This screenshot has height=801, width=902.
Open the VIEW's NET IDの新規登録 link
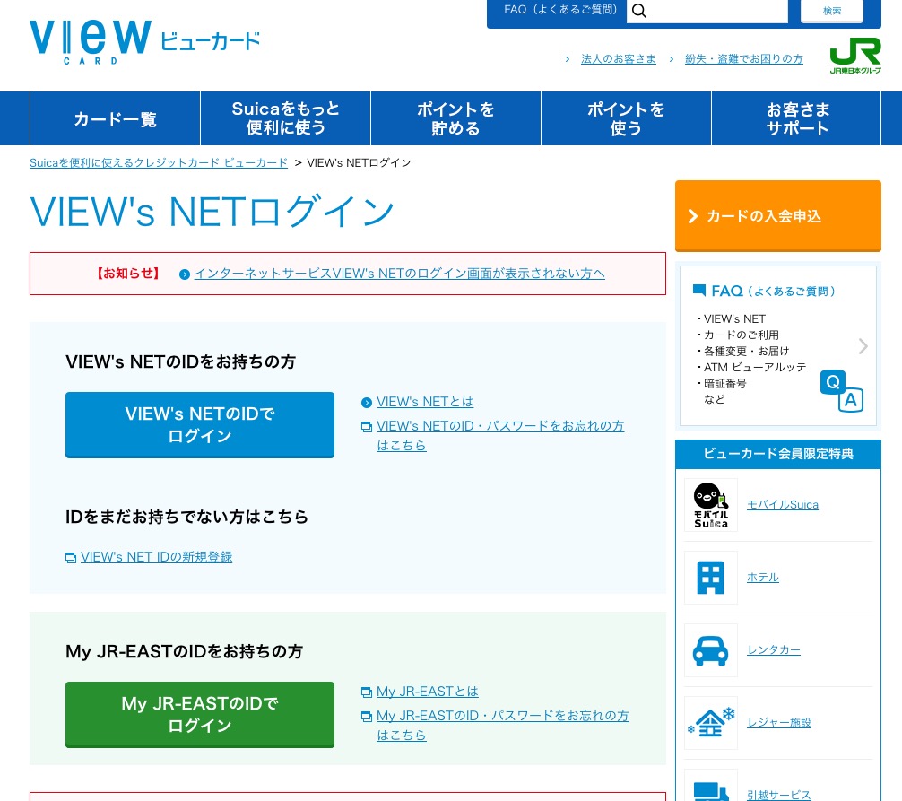pyautogui.click(x=157, y=557)
